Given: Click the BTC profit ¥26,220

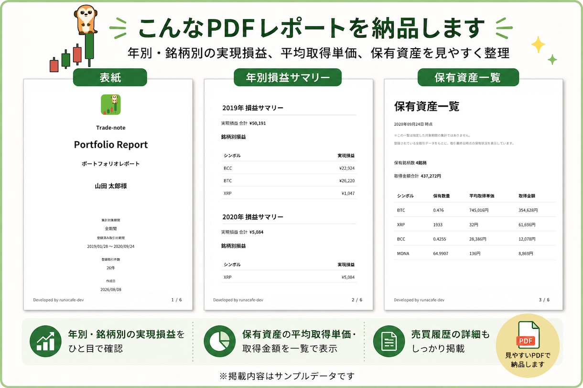Looking at the screenshot, I should pos(347,181).
